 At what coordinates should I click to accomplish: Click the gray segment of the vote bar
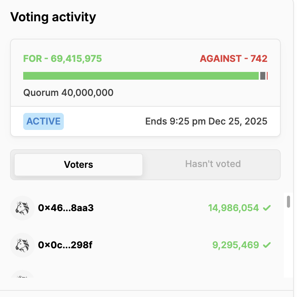pos(263,76)
